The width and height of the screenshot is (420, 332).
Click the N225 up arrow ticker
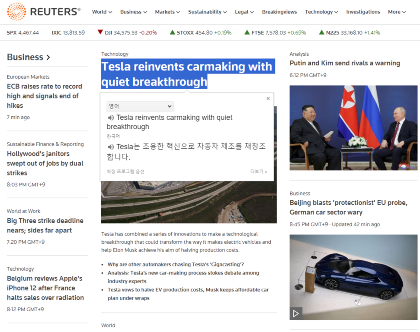pyautogui.click(x=349, y=33)
